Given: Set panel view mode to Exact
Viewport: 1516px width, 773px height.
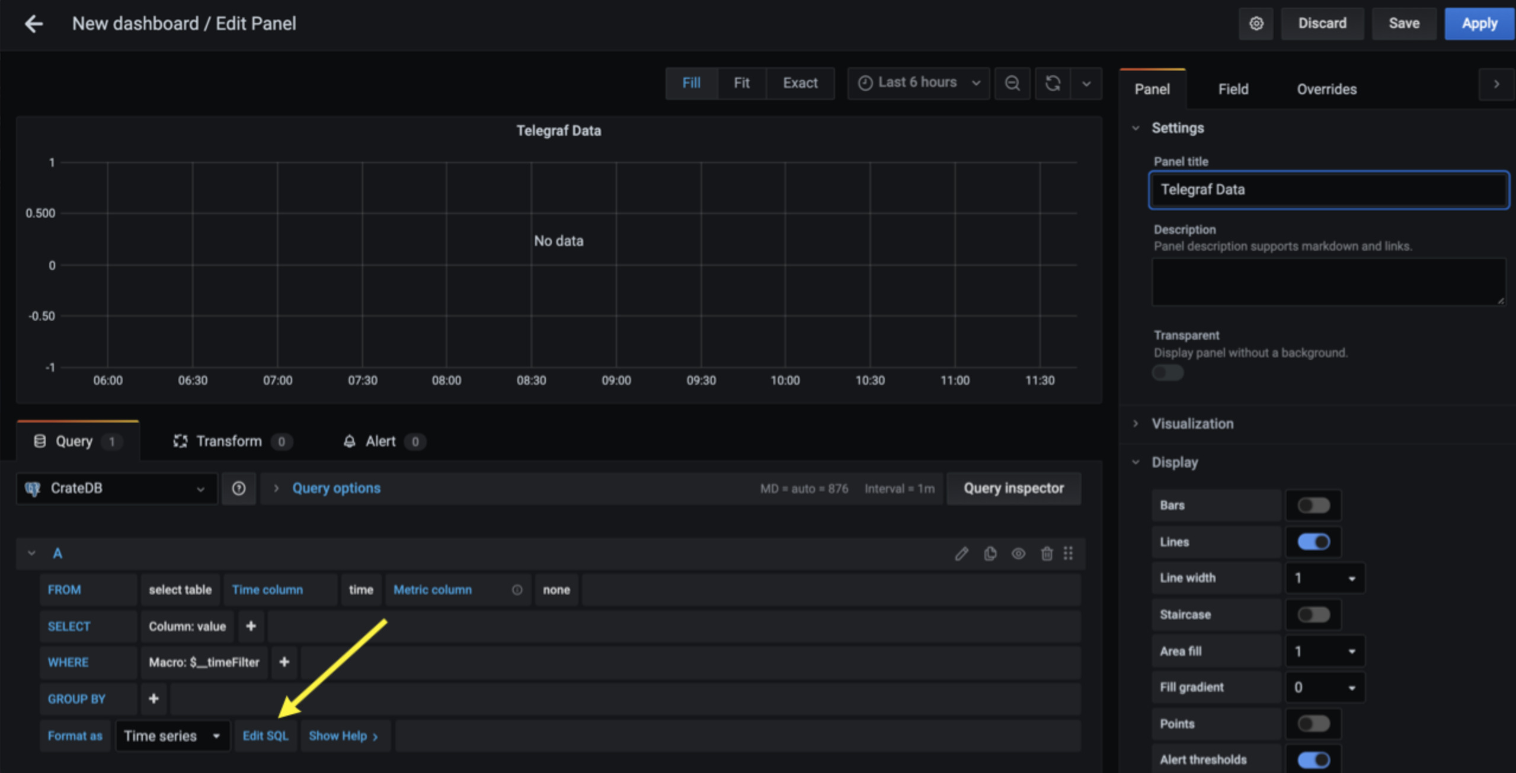Looking at the screenshot, I should point(800,83).
